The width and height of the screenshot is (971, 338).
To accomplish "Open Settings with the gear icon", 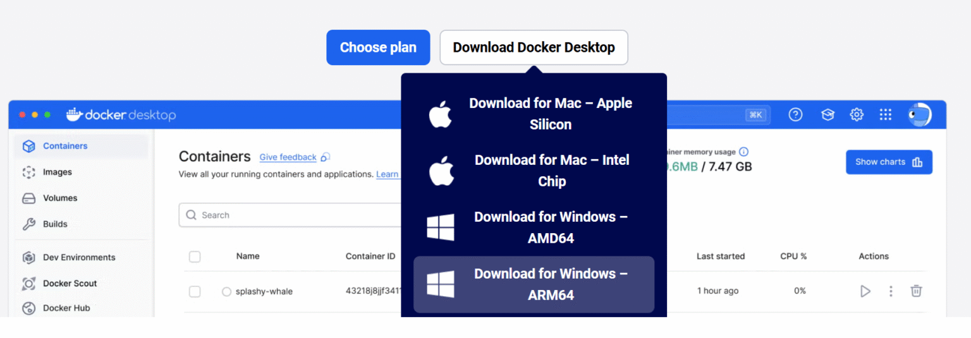I will pos(857,114).
